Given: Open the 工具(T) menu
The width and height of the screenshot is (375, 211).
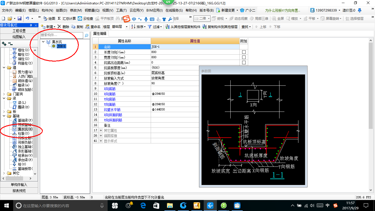Looking at the screenshot, I should (121, 10).
